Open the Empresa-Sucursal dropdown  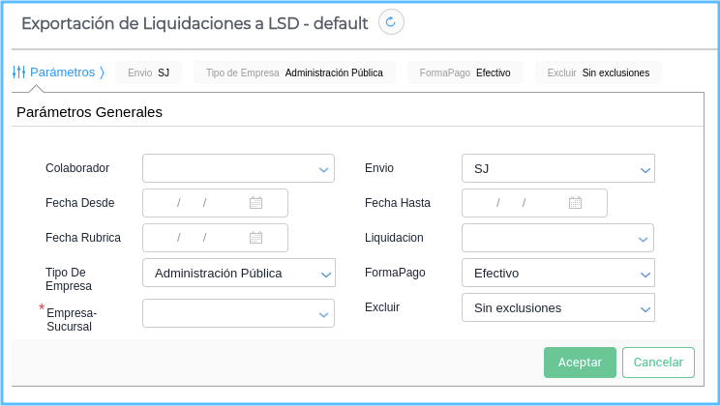coord(238,313)
